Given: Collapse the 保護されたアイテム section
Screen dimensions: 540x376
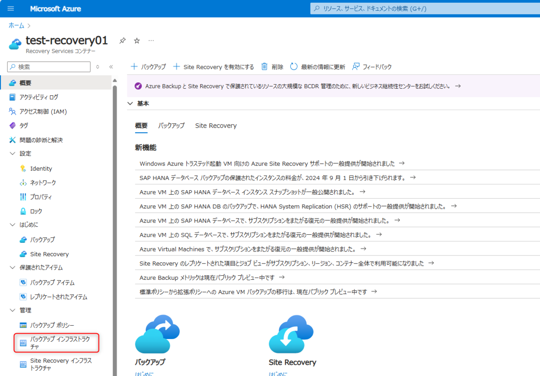Looking at the screenshot, I should (x=13, y=268).
